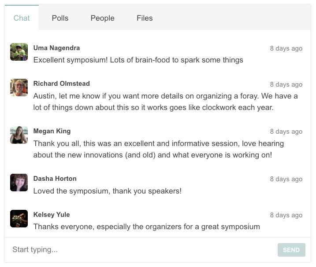
Task: Click the timestamp on Kelsey Yule's message
Action: (286, 215)
